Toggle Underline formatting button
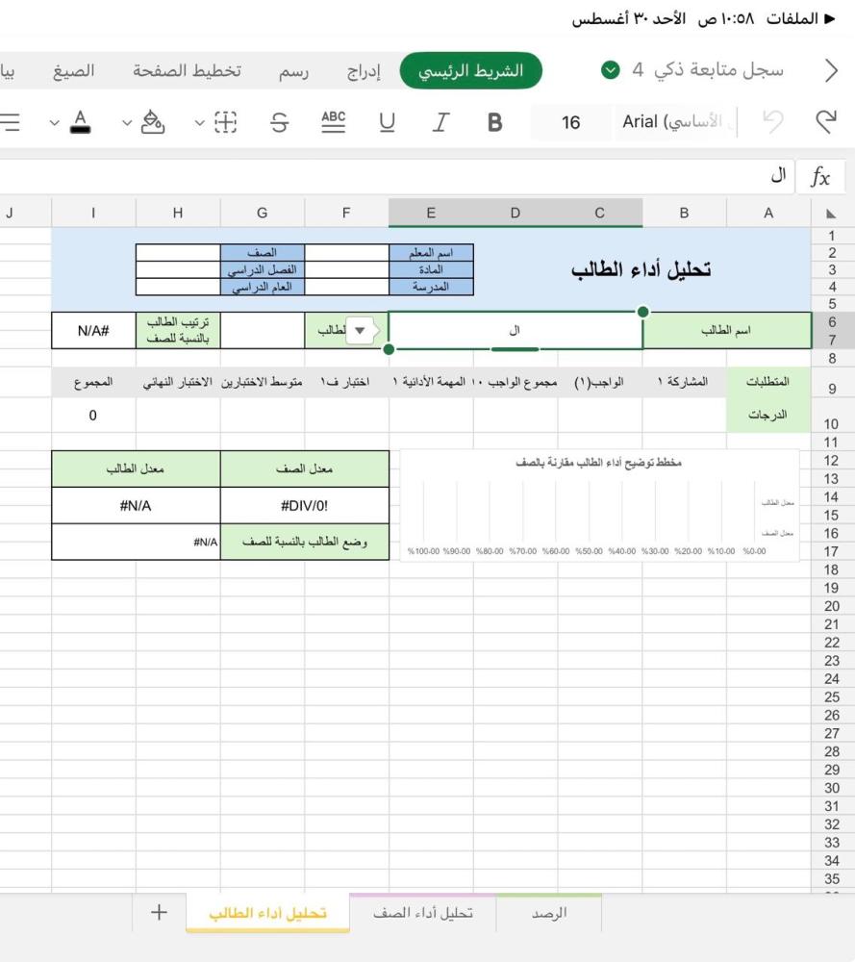The height and width of the screenshot is (962, 855). [x=387, y=122]
